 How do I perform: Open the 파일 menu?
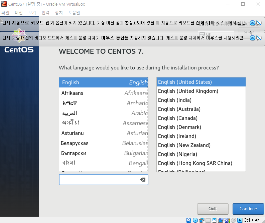pos(5,13)
